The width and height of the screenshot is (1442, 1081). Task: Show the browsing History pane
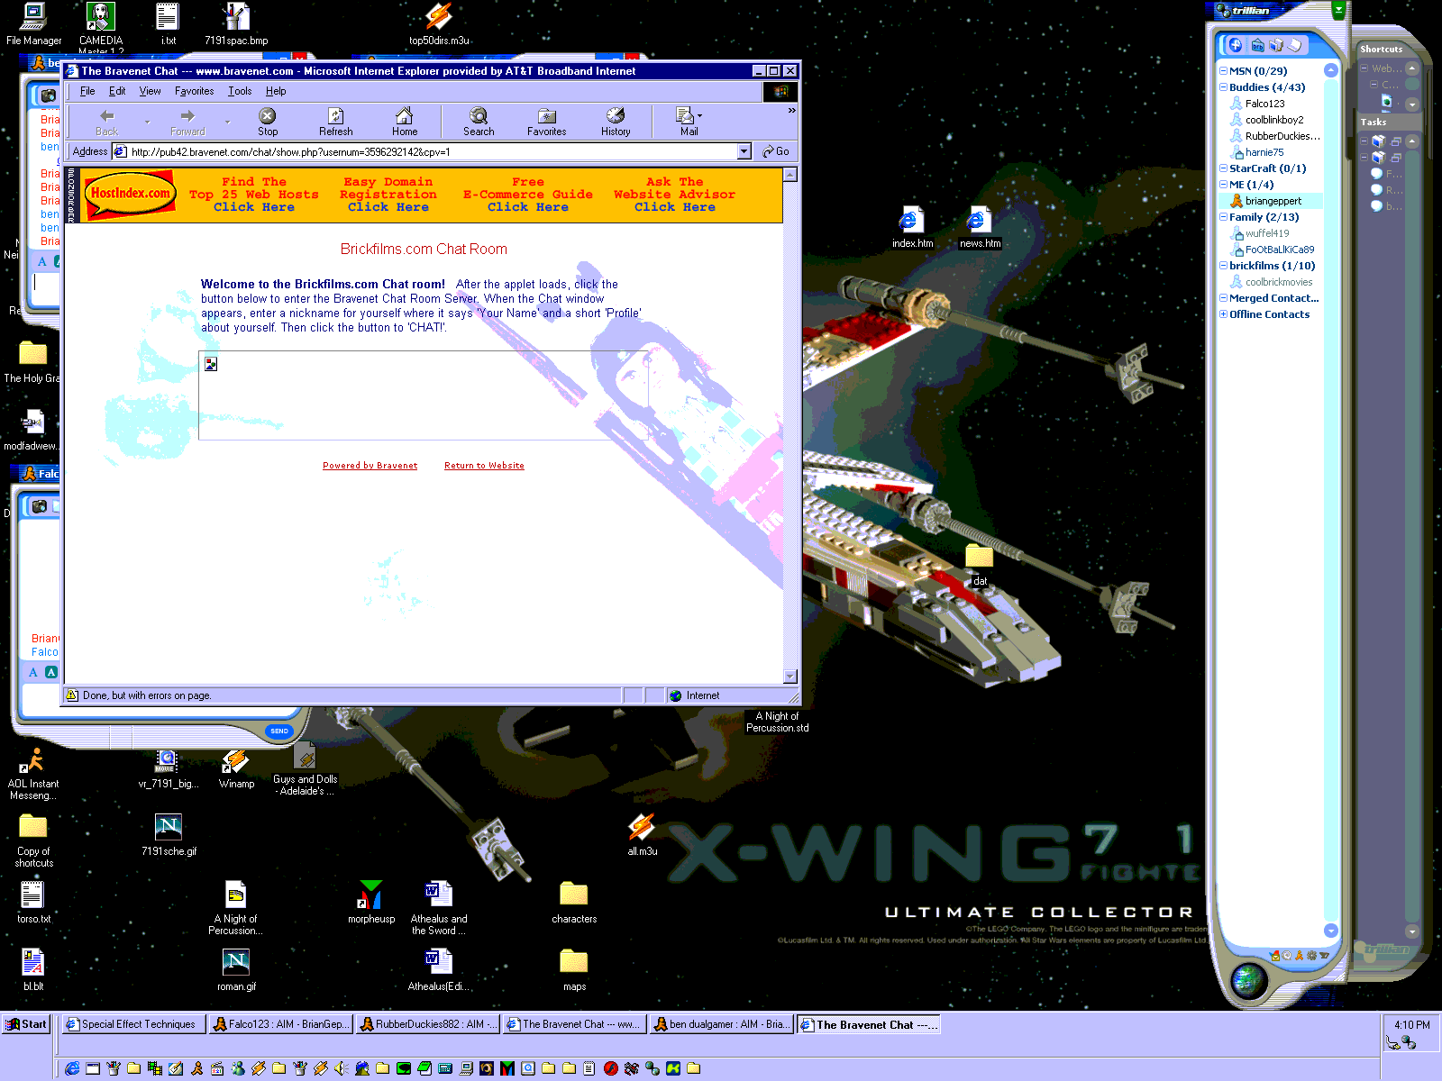(x=616, y=122)
